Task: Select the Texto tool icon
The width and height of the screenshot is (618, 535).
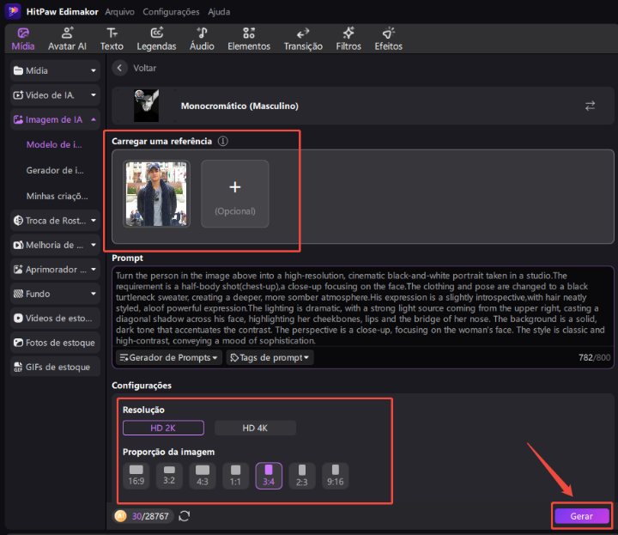Action: [x=112, y=33]
